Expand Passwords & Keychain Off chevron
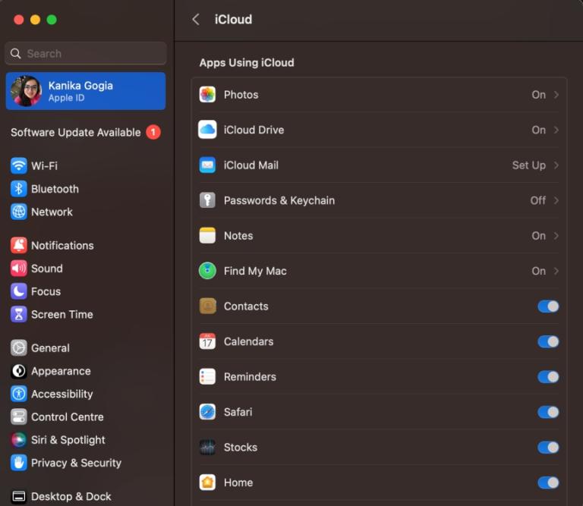The width and height of the screenshot is (583, 506). point(556,200)
